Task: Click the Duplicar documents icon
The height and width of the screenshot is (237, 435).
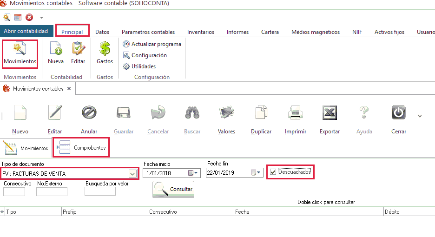Action: click(x=261, y=113)
